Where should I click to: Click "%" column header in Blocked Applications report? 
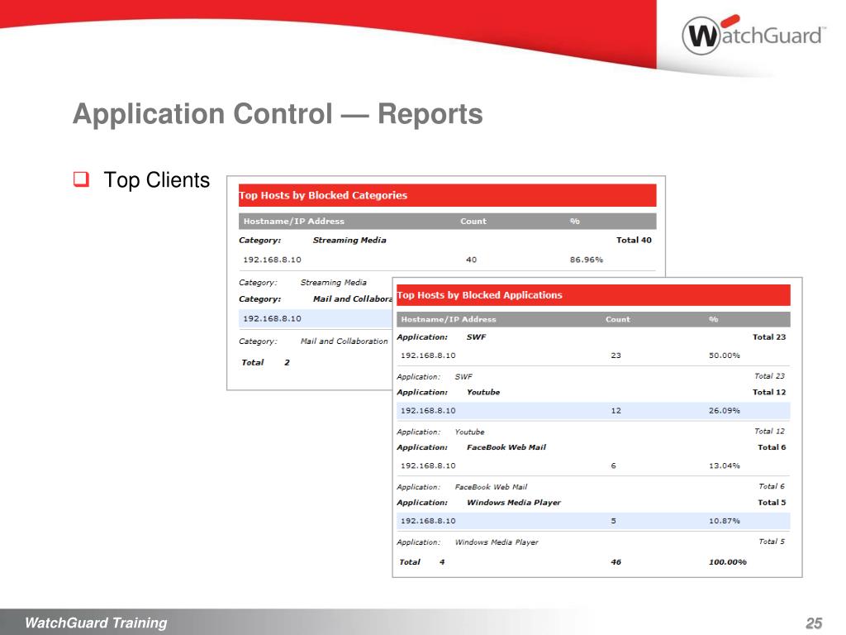pyautogui.click(x=713, y=320)
